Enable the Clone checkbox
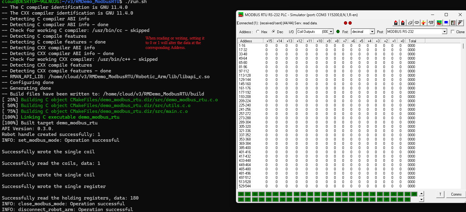 (453, 32)
